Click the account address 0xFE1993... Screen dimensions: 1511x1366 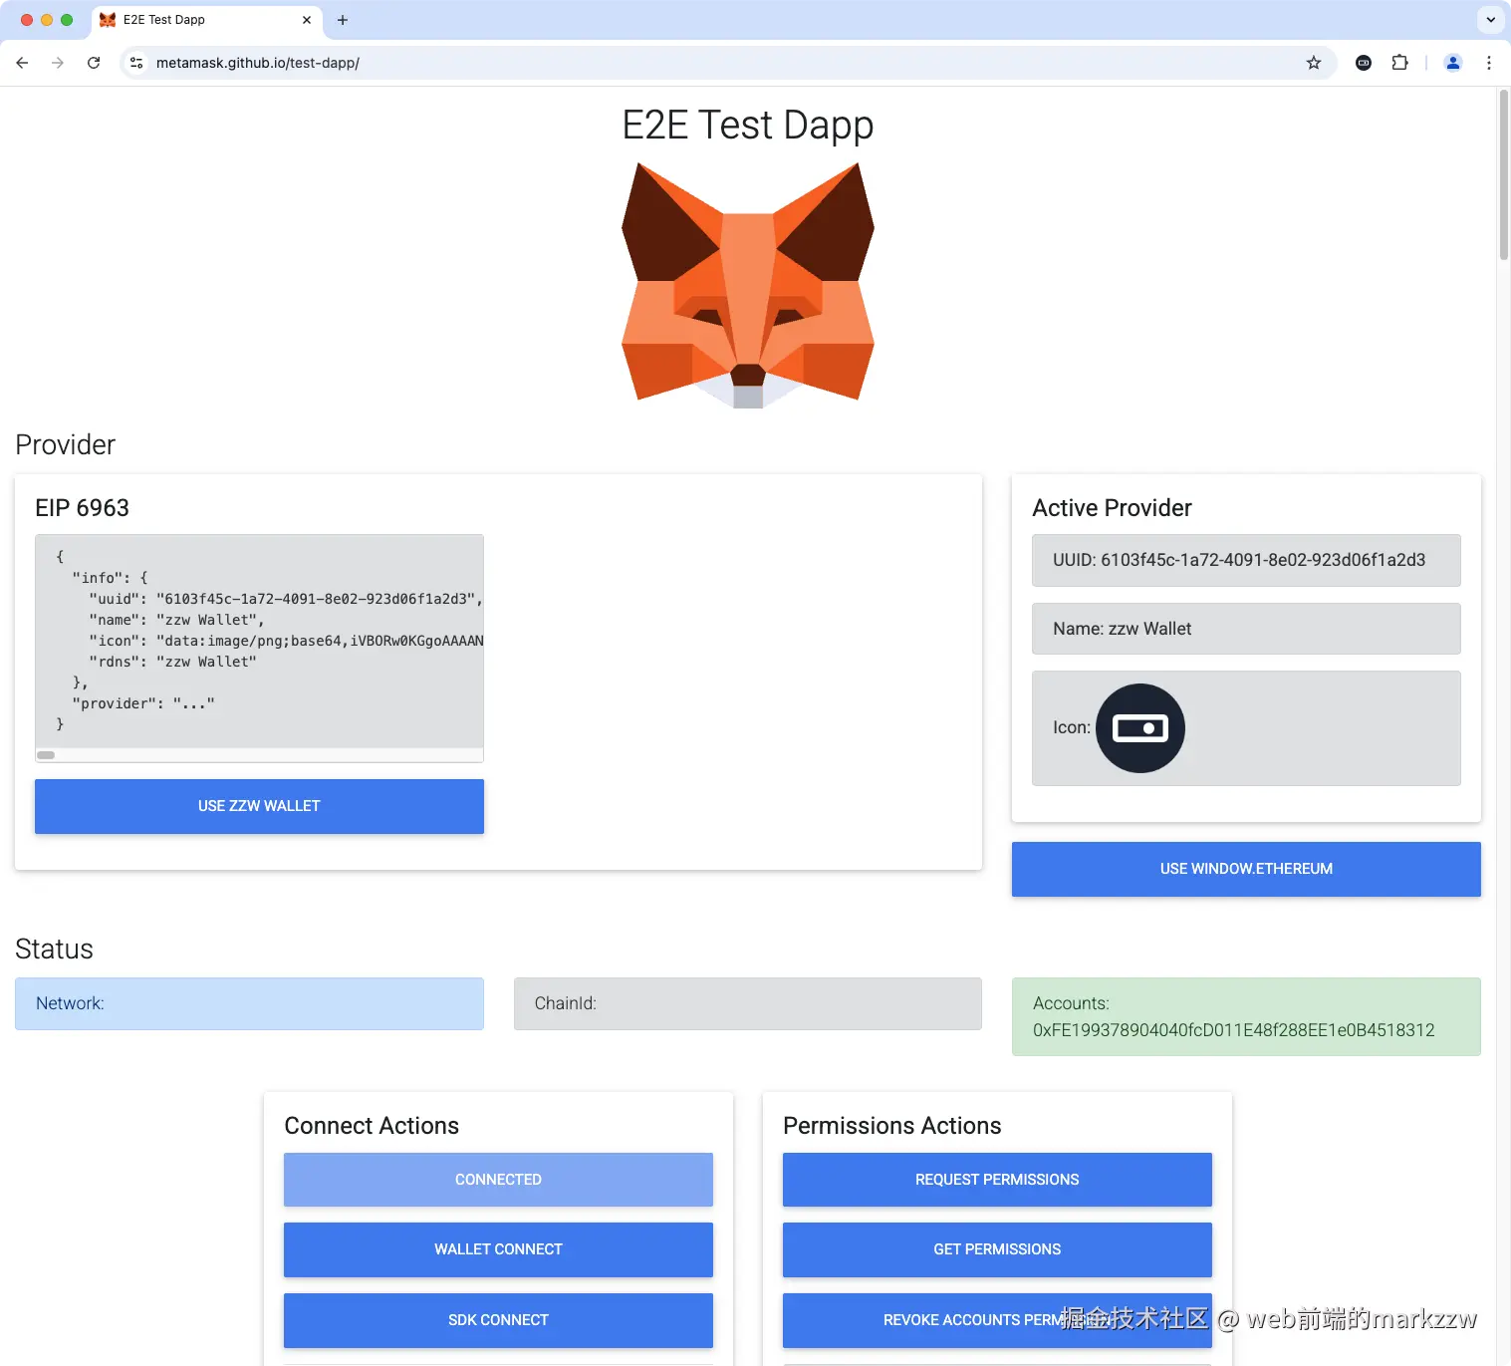[x=1233, y=1030]
